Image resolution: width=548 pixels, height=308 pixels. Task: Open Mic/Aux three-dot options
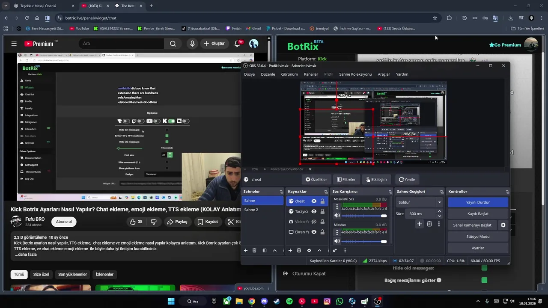[337, 233]
